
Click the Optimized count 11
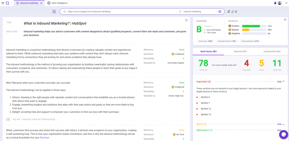[277, 63]
